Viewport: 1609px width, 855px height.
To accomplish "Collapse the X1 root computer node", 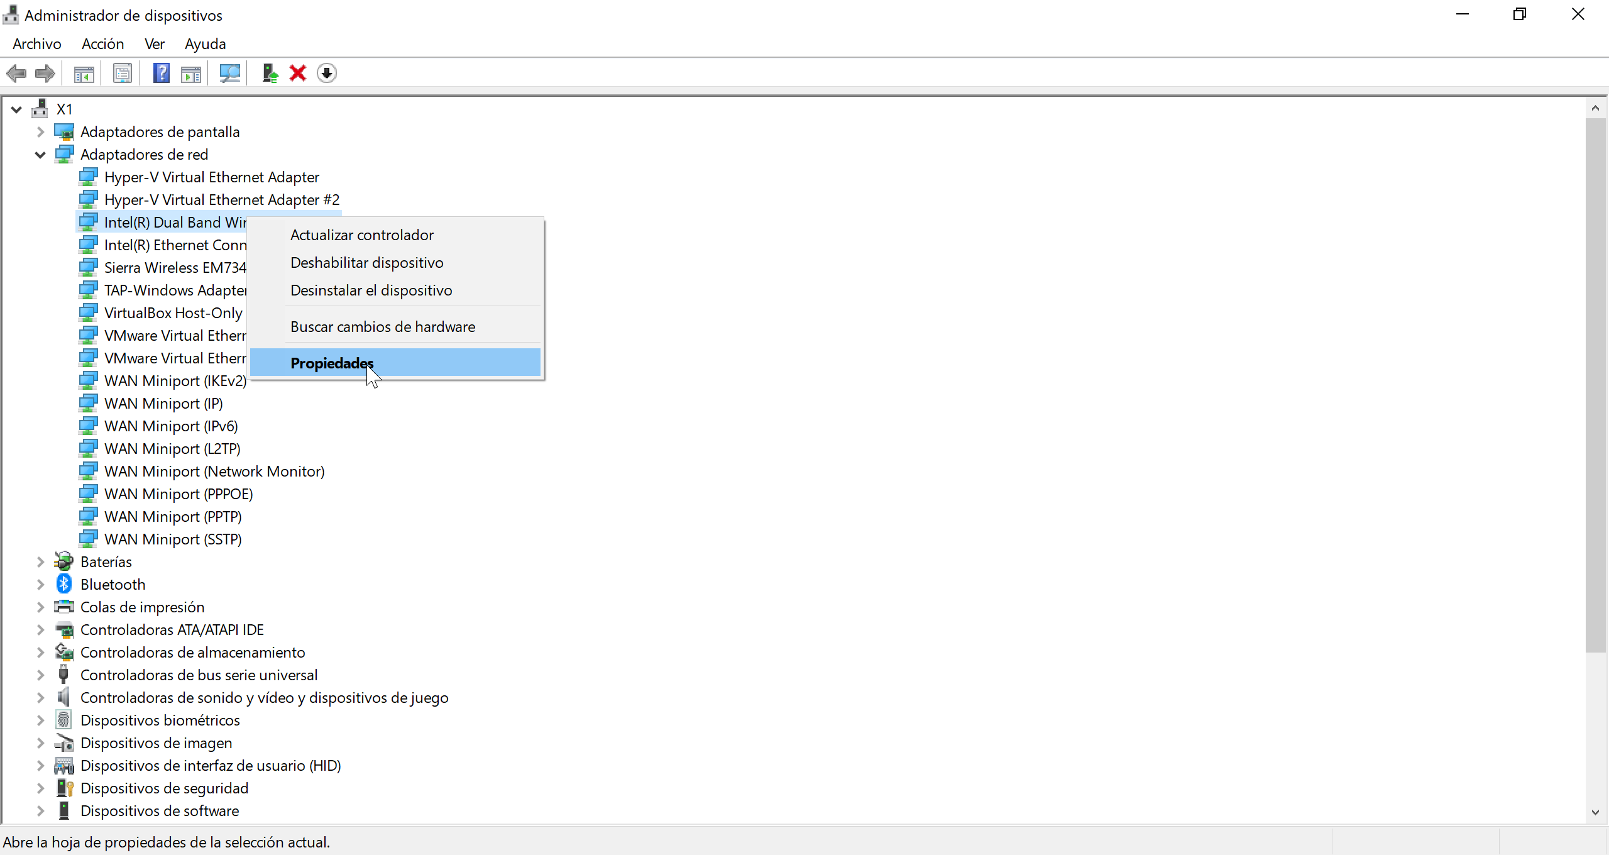I will pyautogui.click(x=17, y=109).
